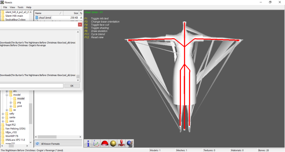Sort the file list by Size column
Screen dimensions: 285x152
pos(76,13)
